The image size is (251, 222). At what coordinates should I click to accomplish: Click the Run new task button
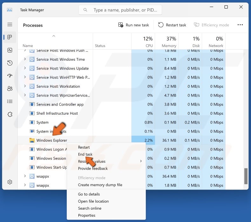134,25
